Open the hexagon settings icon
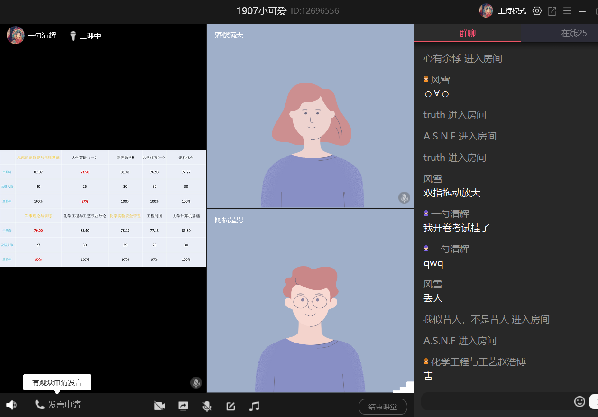Image resolution: width=598 pixels, height=417 pixels. click(x=537, y=11)
